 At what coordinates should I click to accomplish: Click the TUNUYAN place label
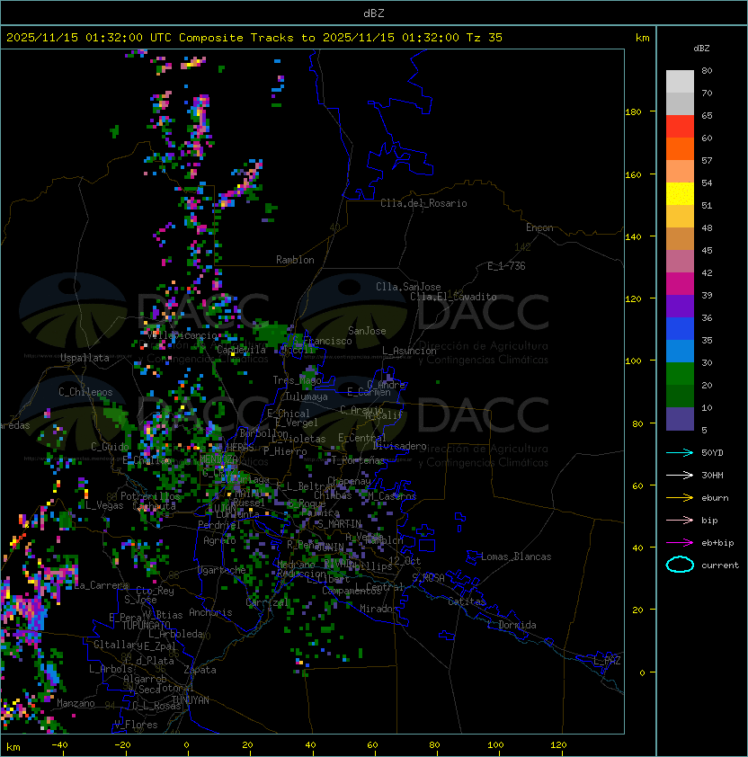191,700
